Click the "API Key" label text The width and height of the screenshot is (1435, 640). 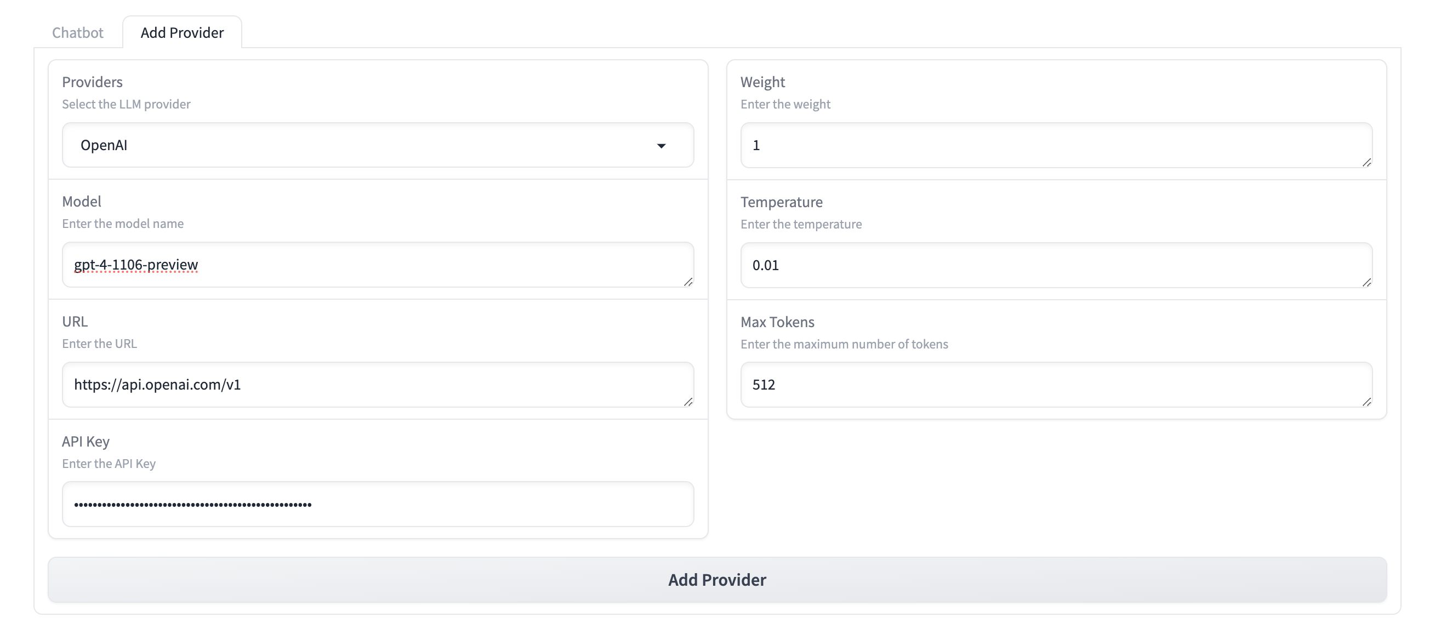click(x=86, y=441)
